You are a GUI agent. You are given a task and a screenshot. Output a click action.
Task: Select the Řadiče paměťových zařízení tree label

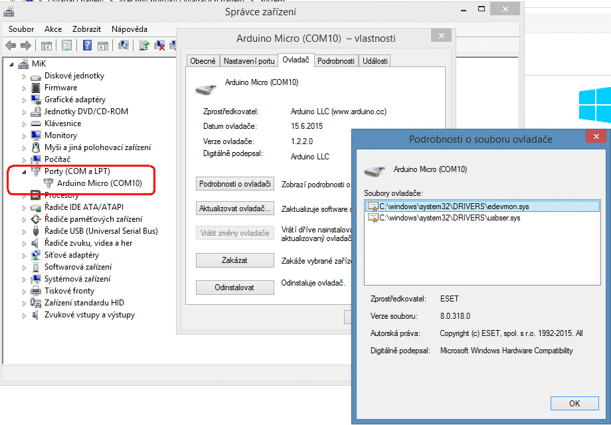[93, 219]
